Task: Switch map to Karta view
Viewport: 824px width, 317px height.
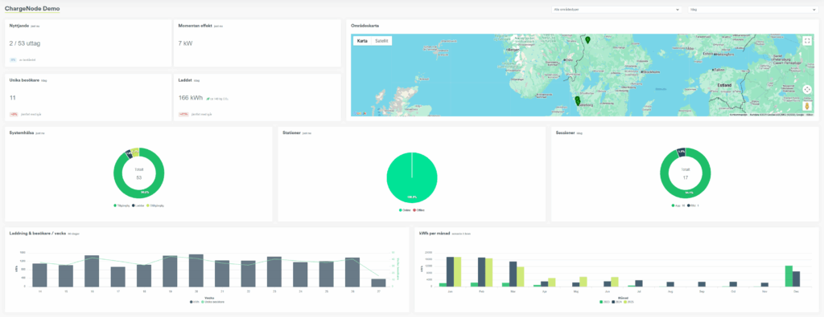Action: point(362,41)
